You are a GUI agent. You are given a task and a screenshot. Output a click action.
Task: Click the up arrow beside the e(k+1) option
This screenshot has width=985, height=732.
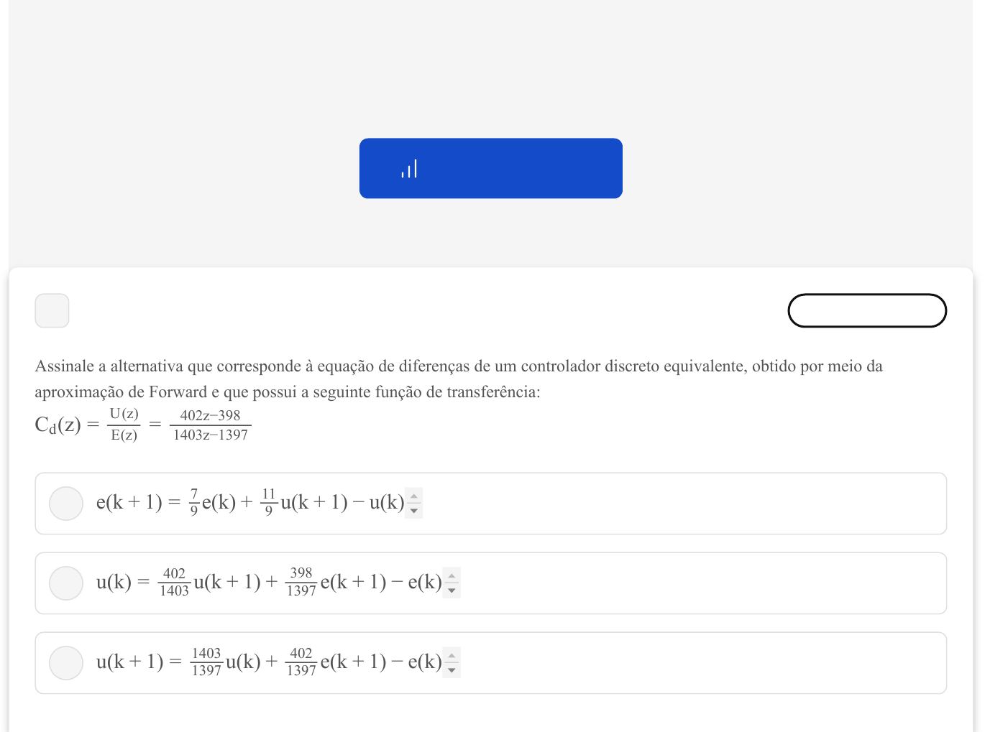414,496
